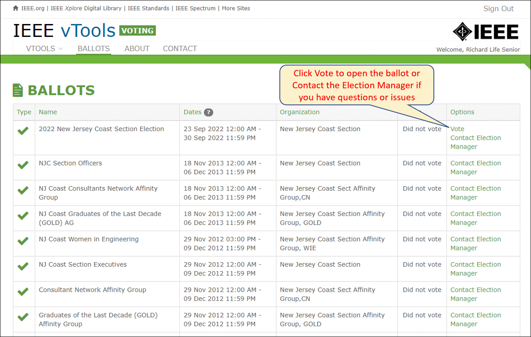Click "Welcome, Richard Life Senior" text
Viewport: 531px width, 337px height.
[x=478, y=50]
